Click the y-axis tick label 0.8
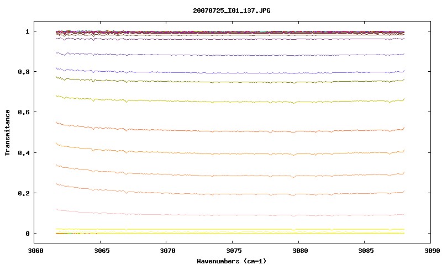 coord(24,72)
